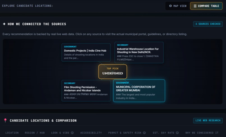This screenshot has width=226, height=137.
Task: Open Domestic Projects India Cine Hub source card
Action: [86, 52]
